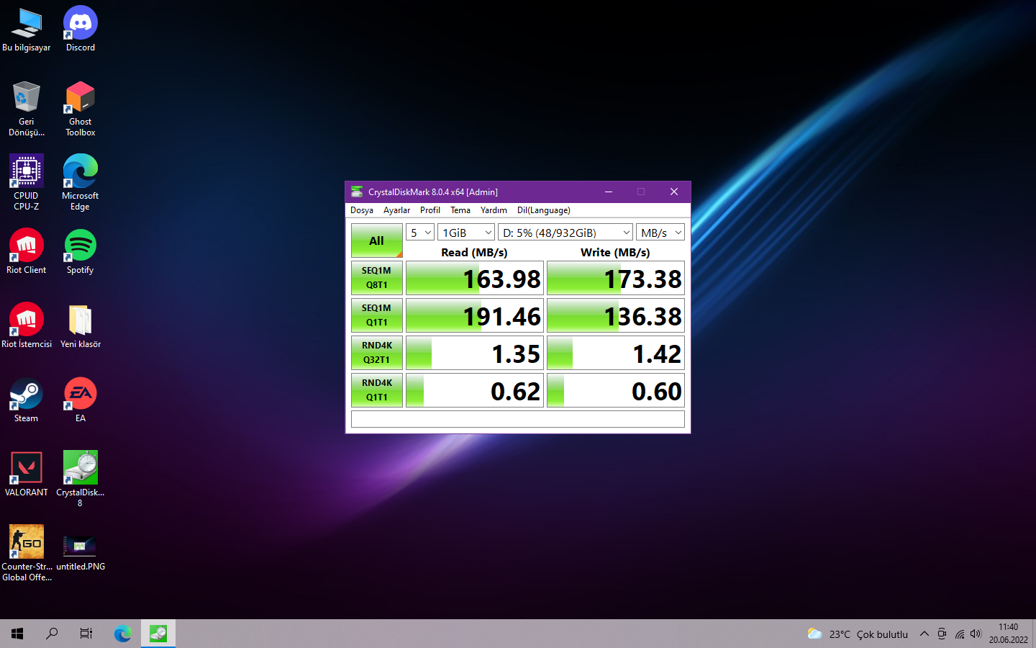The height and width of the screenshot is (648, 1036).
Task: Select the CrystalDiskMark 8 desktop shortcut
Action: (x=81, y=479)
